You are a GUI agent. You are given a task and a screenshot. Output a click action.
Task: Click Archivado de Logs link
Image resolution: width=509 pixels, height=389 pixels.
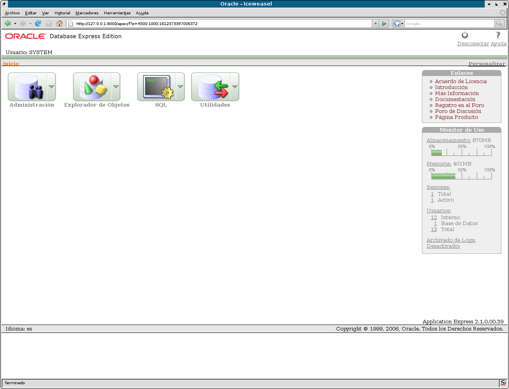coord(451,240)
